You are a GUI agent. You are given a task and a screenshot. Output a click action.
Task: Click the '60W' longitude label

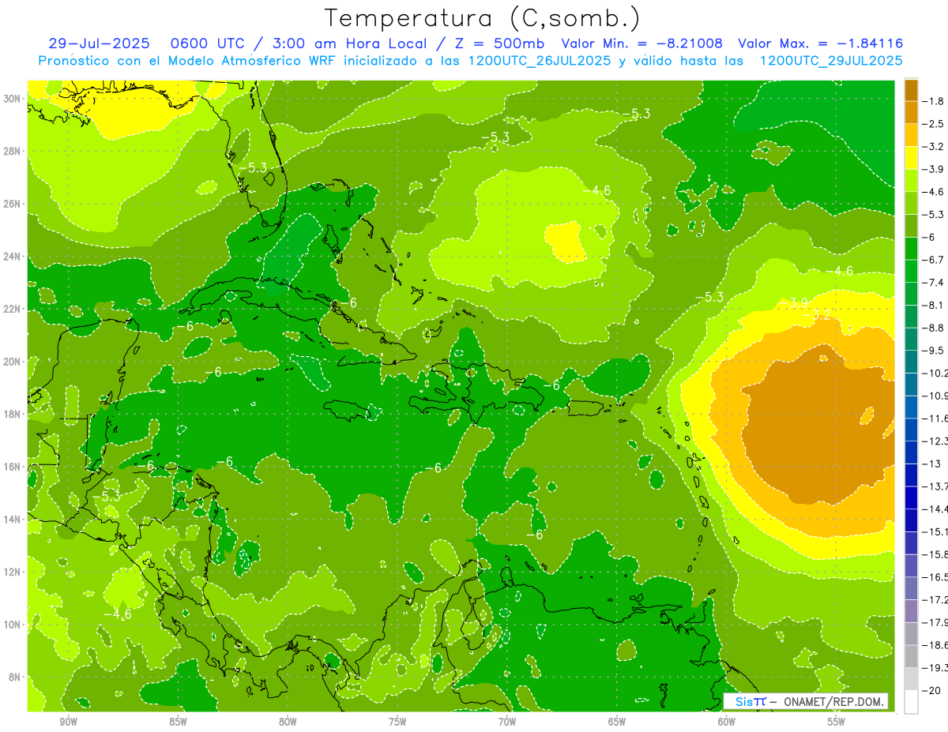[727, 722]
